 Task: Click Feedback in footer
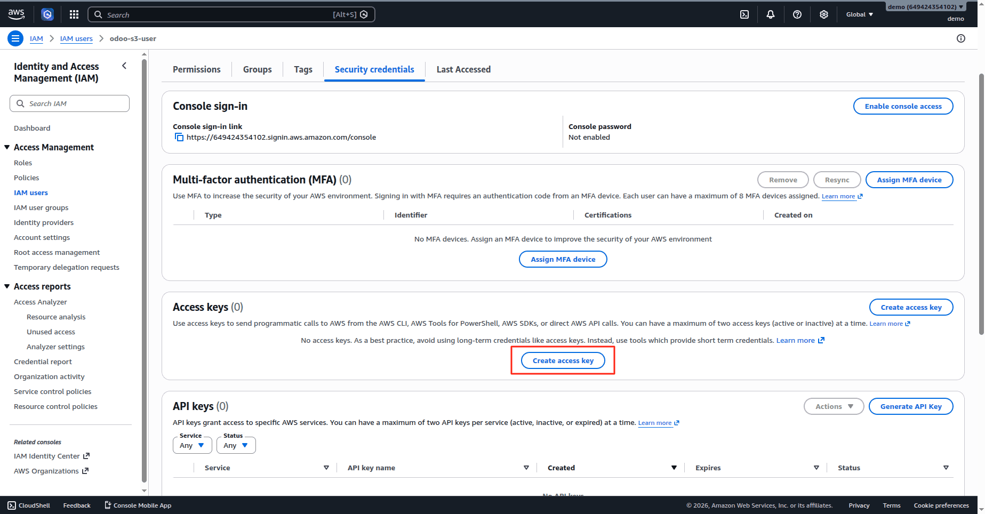(77, 505)
